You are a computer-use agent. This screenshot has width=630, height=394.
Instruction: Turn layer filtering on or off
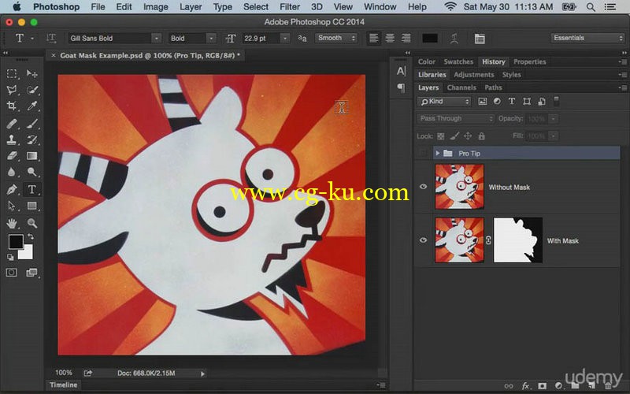tap(557, 102)
